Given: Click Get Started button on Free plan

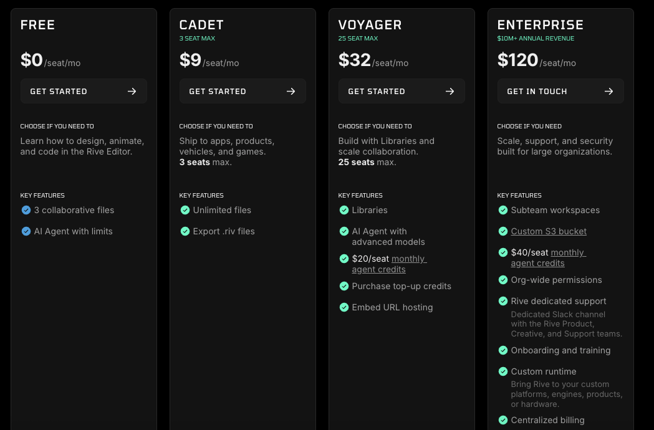Looking at the screenshot, I should [84, 91].
